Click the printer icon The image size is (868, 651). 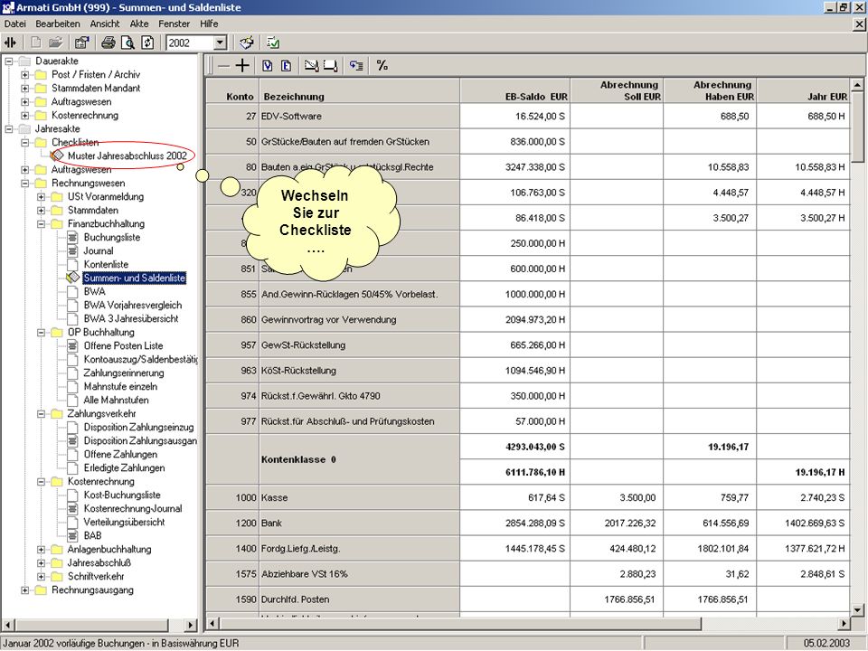coord(108,42)
